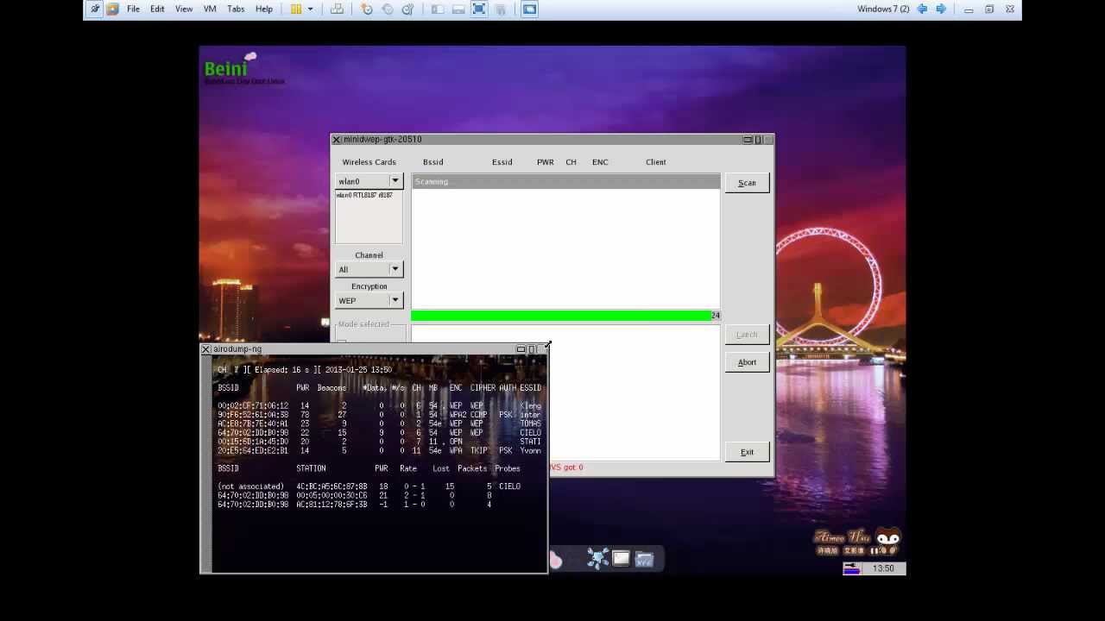This screenshot has height=621, width=1105.
Task: Click the Scanning status row
Action: point(565,181)
